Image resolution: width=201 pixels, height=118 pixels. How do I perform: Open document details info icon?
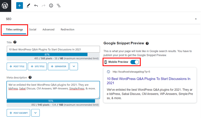tap(51, 6)
